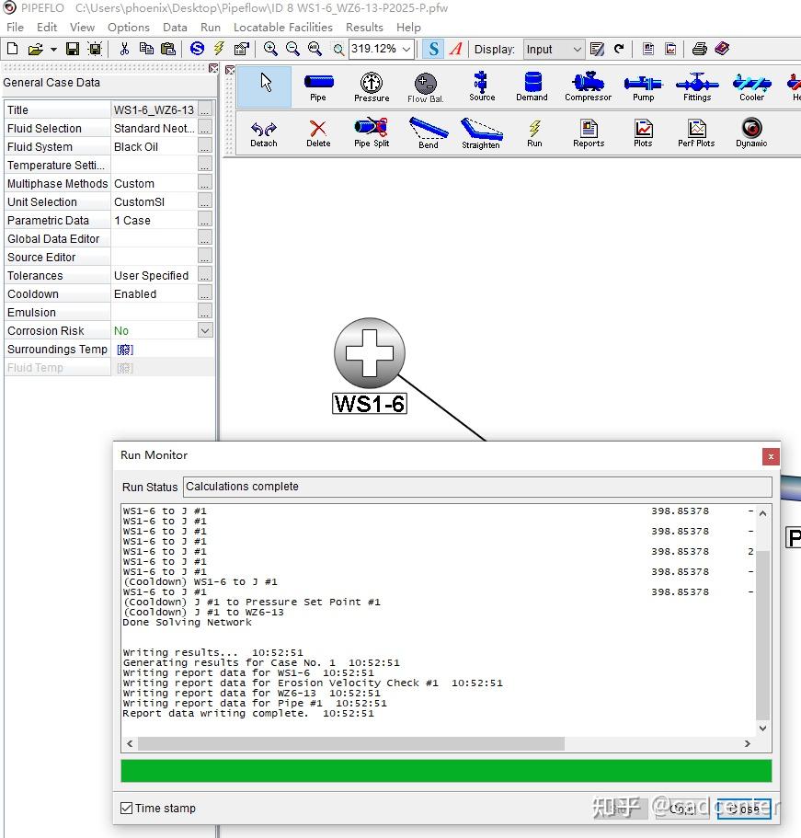Viewport: 801px width, 838px height.
Task: Open the Corrosion Risk dropdown
Action: click(205, 330)
